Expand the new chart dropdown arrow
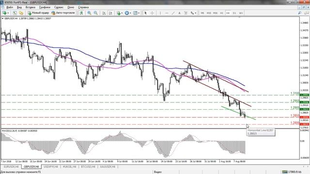310x174 pixels. click(8, 13)
